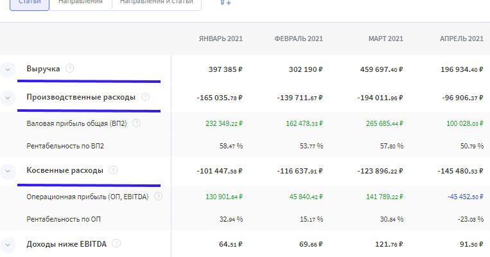
Task: Click the add filter icon near tabs
Action: click(225, 3)
